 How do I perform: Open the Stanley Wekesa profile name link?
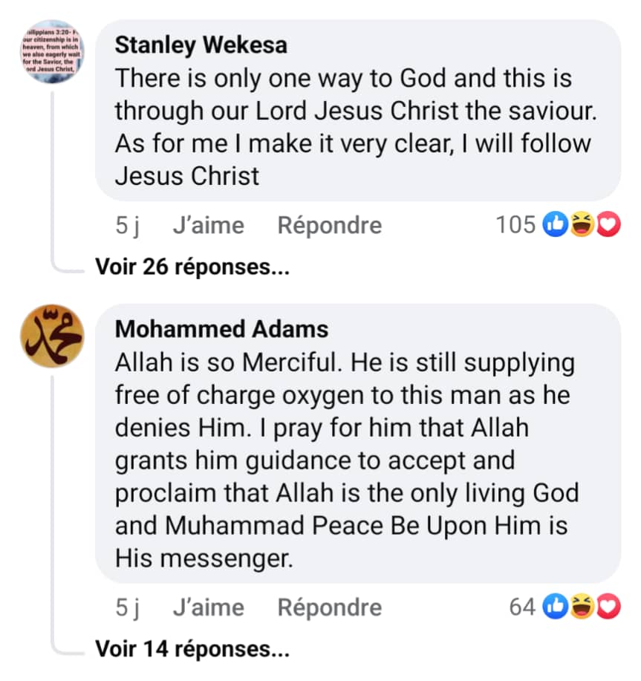tap(201, 45)
